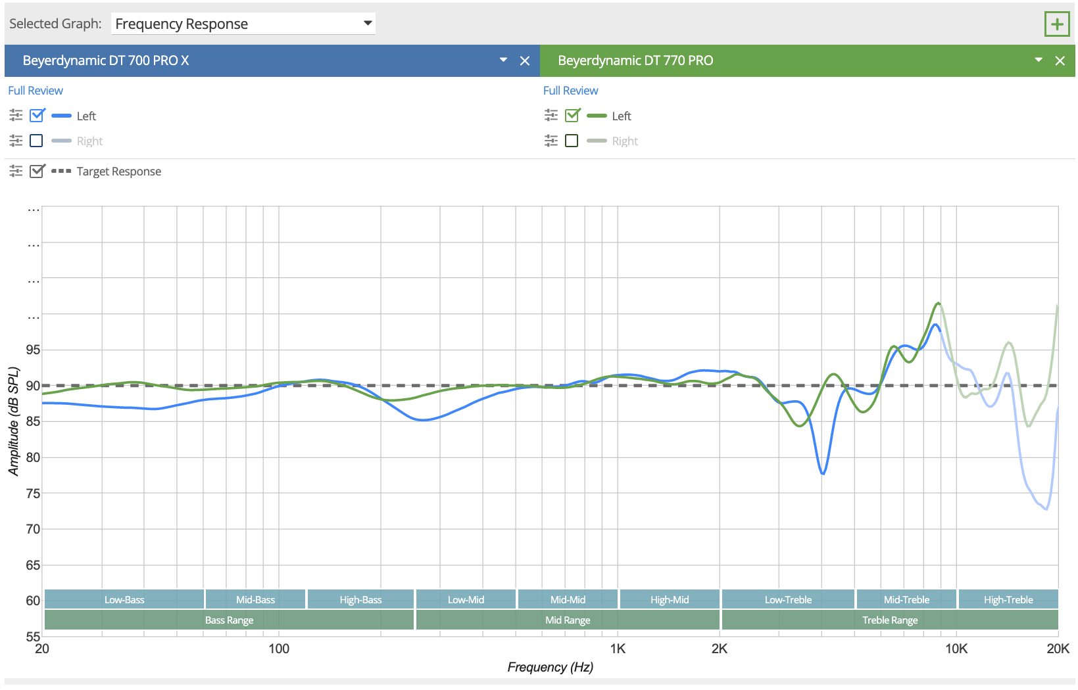This screenshot has width=1078, height=690.
Task: Uncheck the DT 770 PRO Left channel
Action: pyautogui.click(x=572, y=116)
